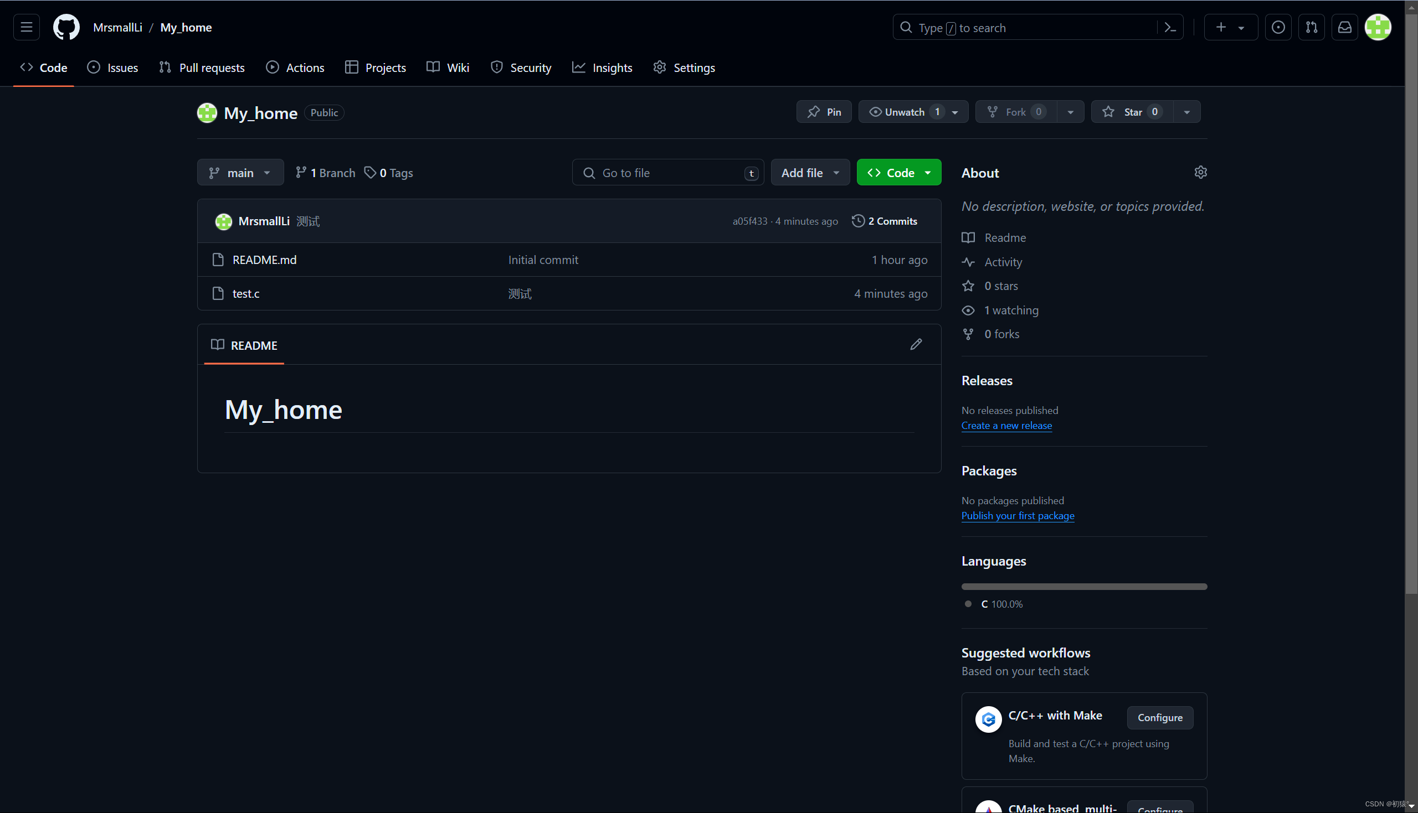Star the My_home repository
Image resolution: width=1418 pixels, height=813 pixels.
[x=1132, y=112]
